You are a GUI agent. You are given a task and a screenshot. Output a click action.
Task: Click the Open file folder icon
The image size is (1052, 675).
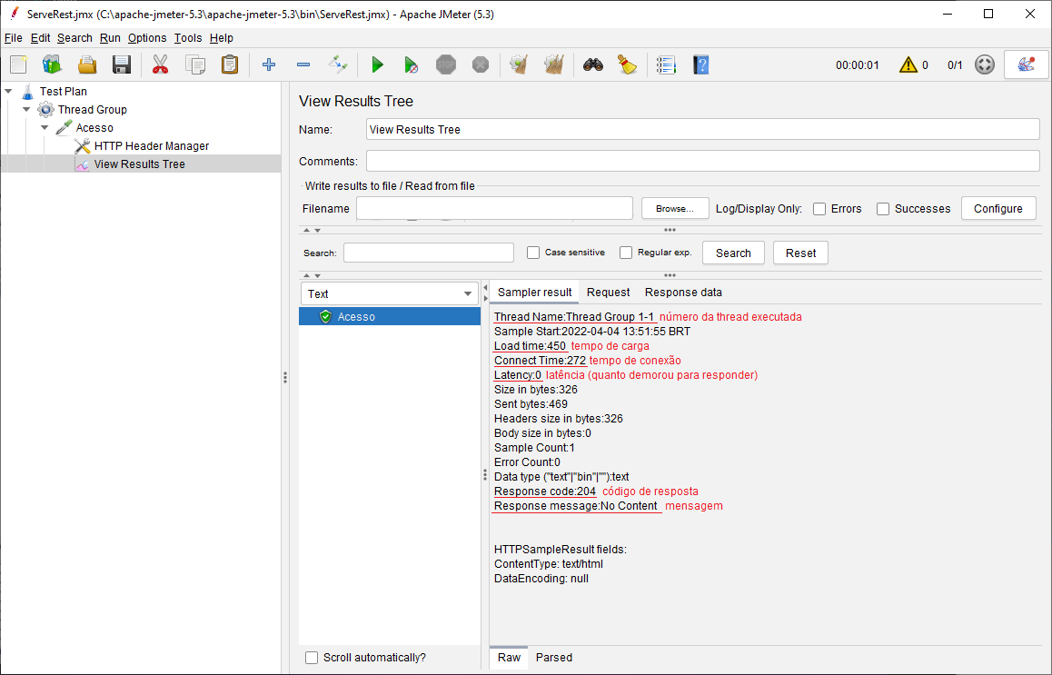[87, 65]
